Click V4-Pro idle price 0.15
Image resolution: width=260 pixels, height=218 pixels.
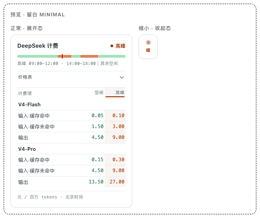pos(97,159)
